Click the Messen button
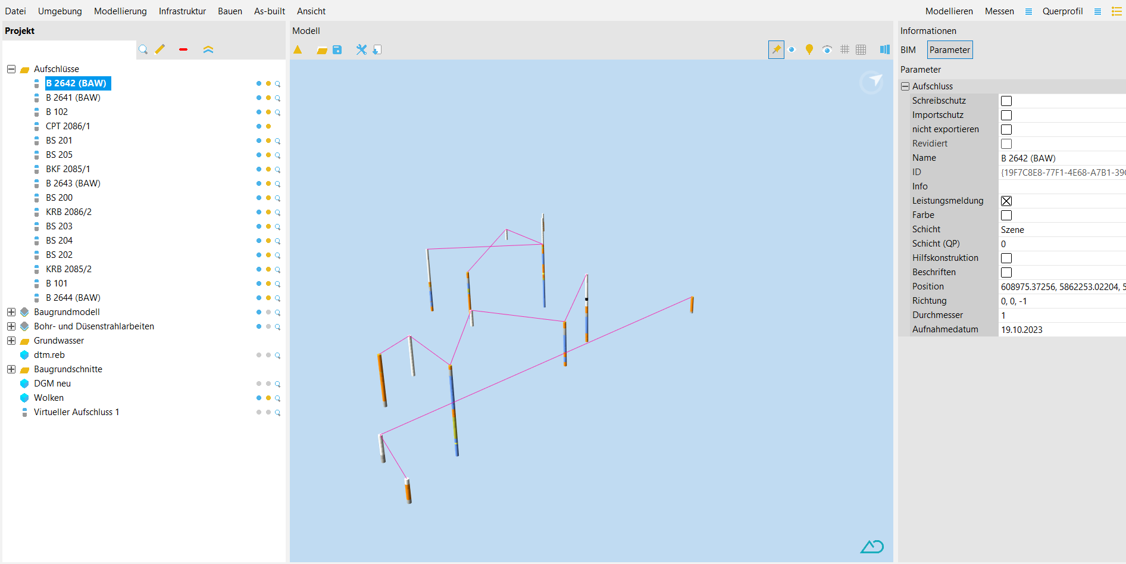The width and height of the screenshot is (1126, 564). coord(999,11)
